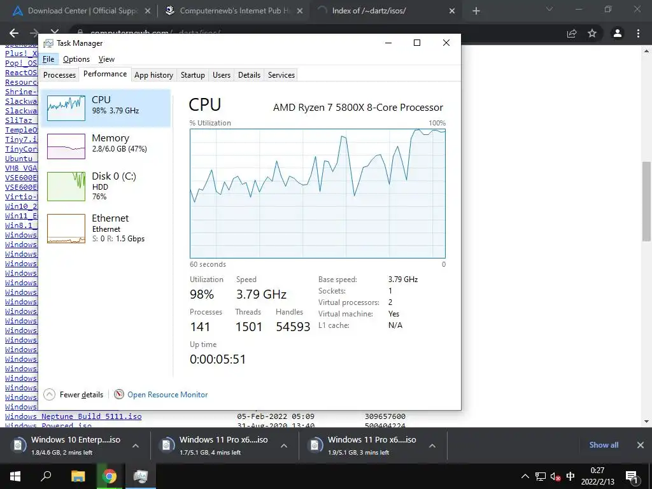The height and width of the screenshot is (489, 652).
Task: Open Chrome's three-dot menu
Action: [638, 33]
